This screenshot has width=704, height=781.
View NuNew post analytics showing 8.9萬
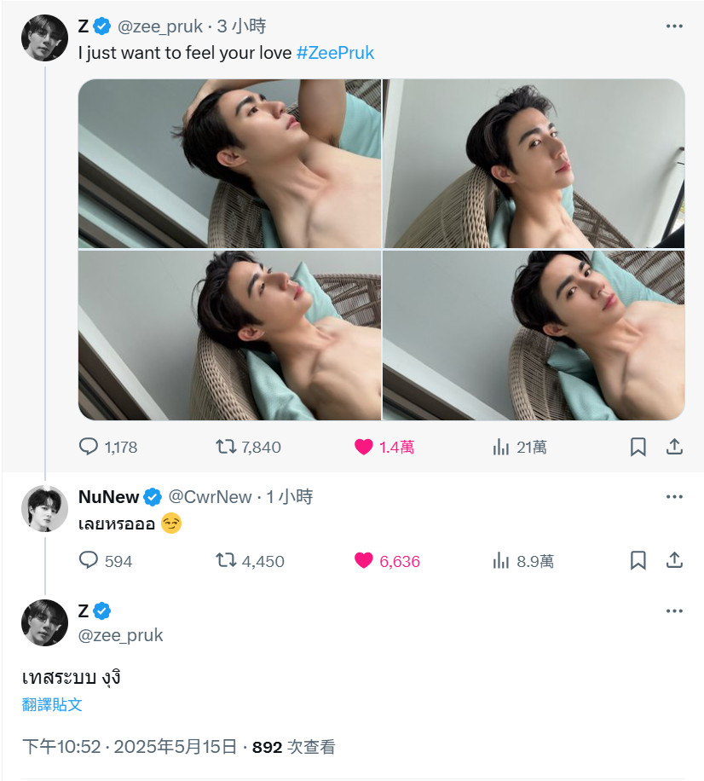[x=501, y=561]
